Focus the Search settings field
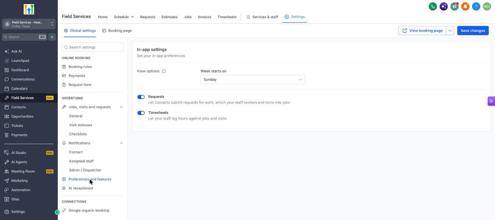495x220 pixels. 92,47
